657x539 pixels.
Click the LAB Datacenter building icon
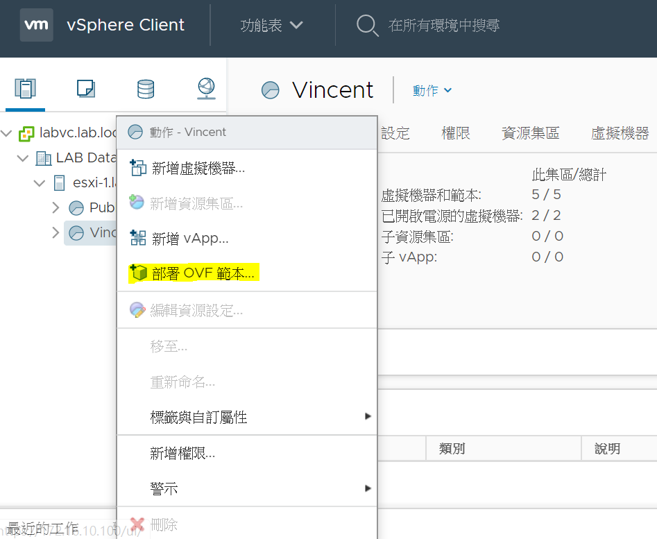pos(44,158)
